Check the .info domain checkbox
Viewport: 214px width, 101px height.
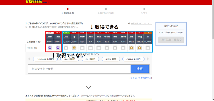coord(115,48)
